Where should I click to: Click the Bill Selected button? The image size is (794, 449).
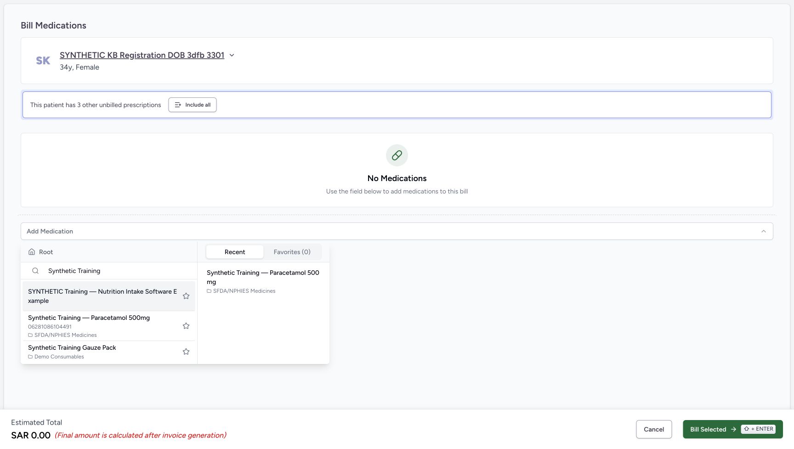(732, 429)
